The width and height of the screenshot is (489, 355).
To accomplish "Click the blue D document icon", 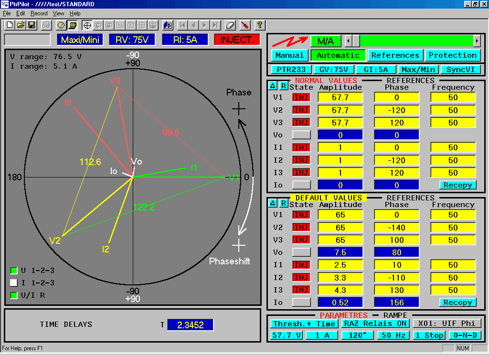I will pyautogui.click(x=168, y=25).
